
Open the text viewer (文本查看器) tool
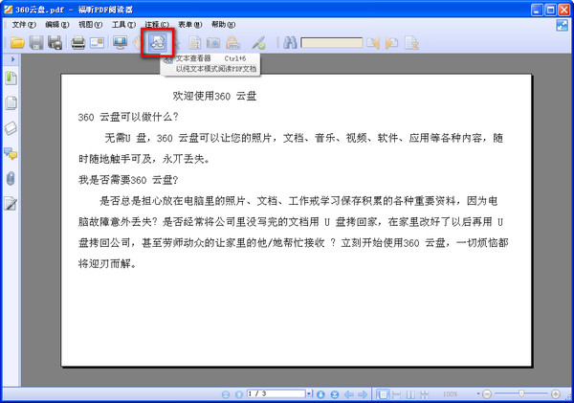coord(158,43)
